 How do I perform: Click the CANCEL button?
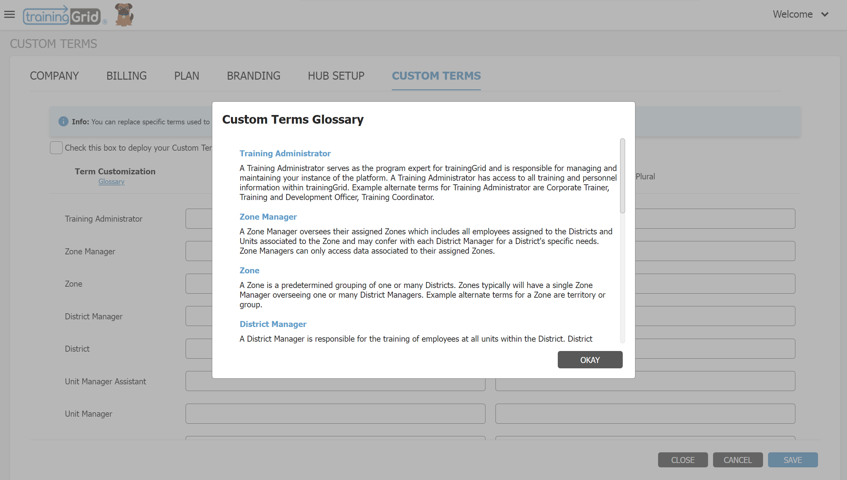click(737, 460)
